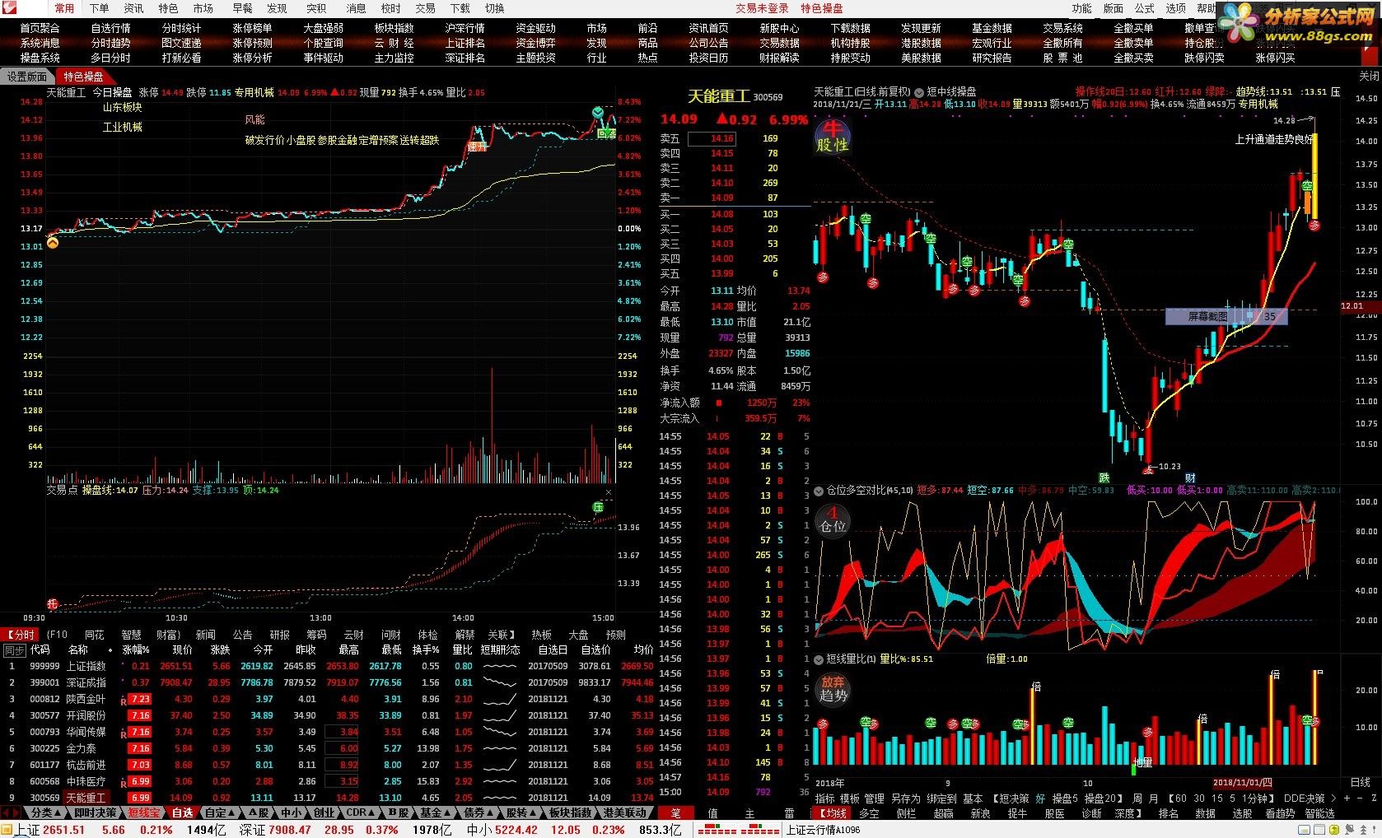Expand the CDR▲ tab menu
1382x838 pixels.
click(361, 812)
